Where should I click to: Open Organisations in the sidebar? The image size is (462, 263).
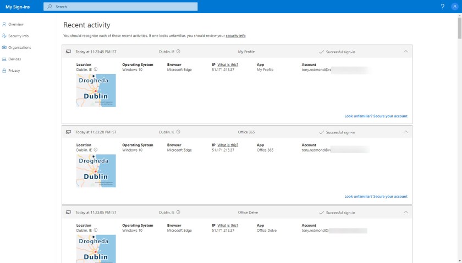(19, 47)
